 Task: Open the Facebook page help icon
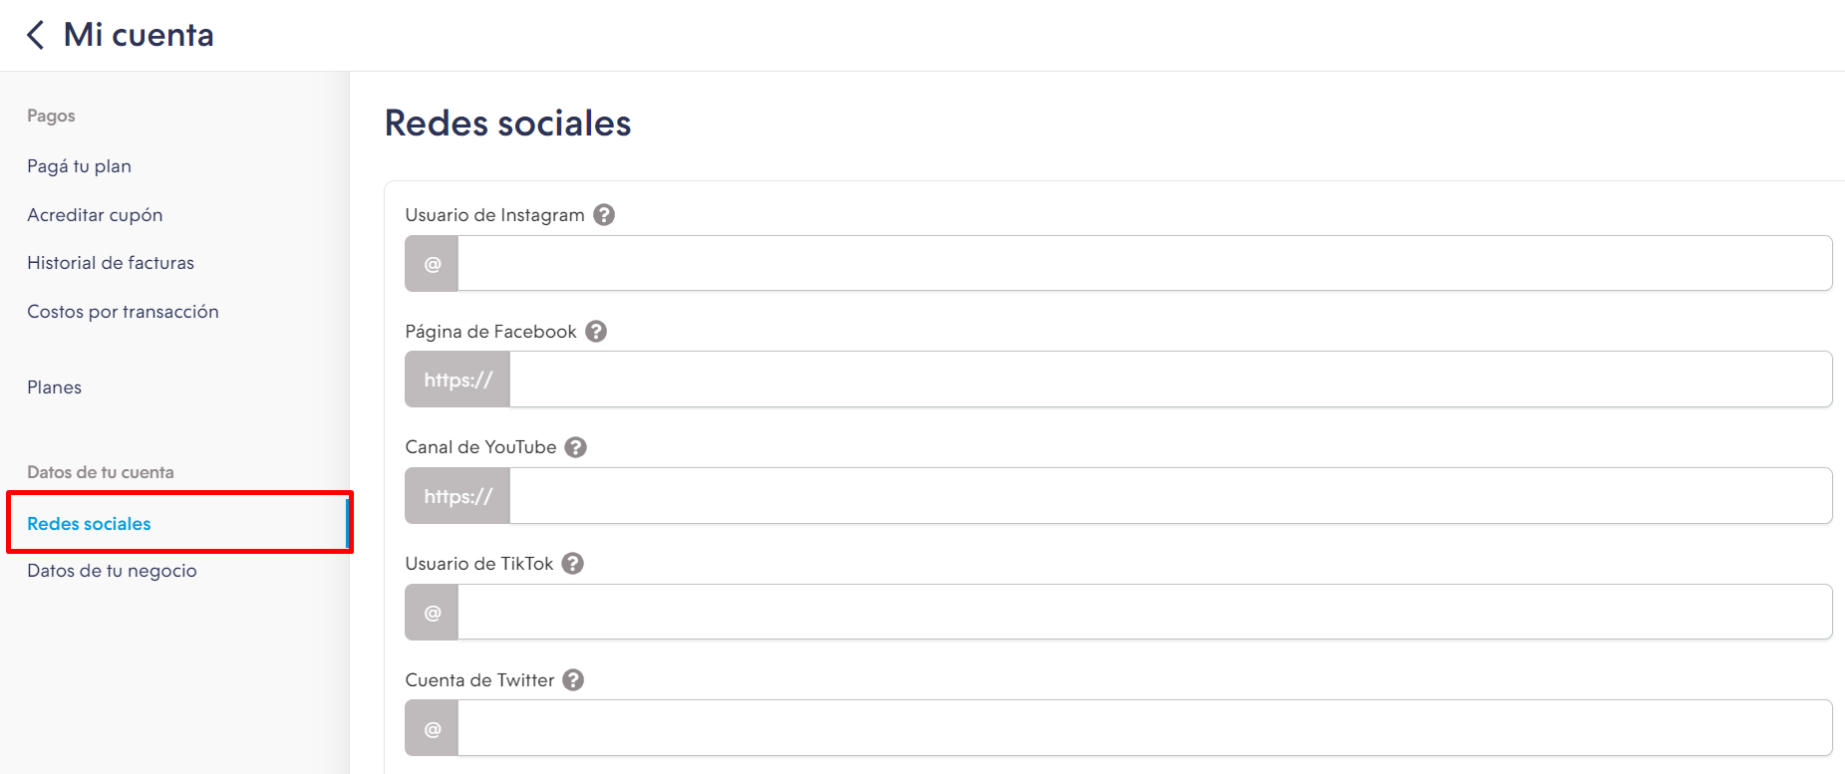point(596,332)
